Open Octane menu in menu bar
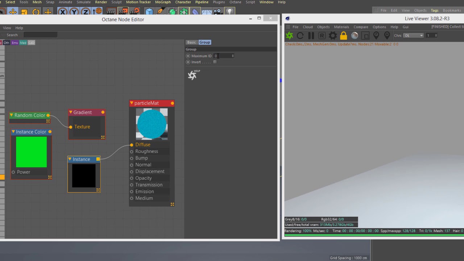This screenshot has height=261, width=464. click(x=235, y=2)
